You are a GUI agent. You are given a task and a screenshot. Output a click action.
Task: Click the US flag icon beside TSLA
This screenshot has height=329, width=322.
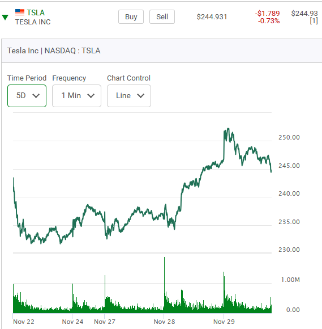tap(20, 12)
